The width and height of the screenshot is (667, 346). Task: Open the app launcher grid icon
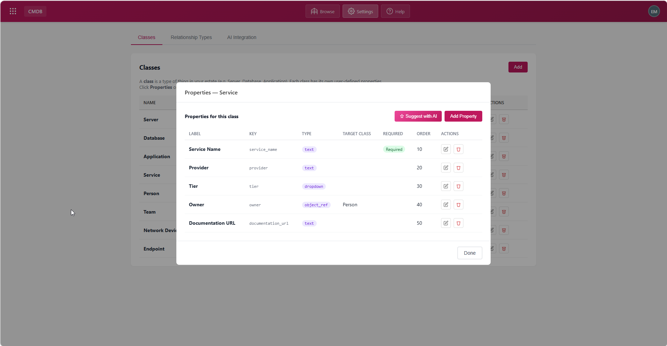point(13,11)
